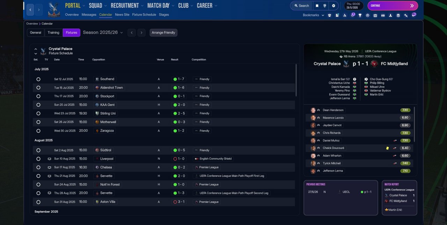
Task: Select the Stockport fixture radio button
Action: click(38, 96)
